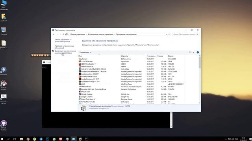252x141 pixels.
Task: Open Включение или отключение компонентов Windows link
Action: (65, 52)
